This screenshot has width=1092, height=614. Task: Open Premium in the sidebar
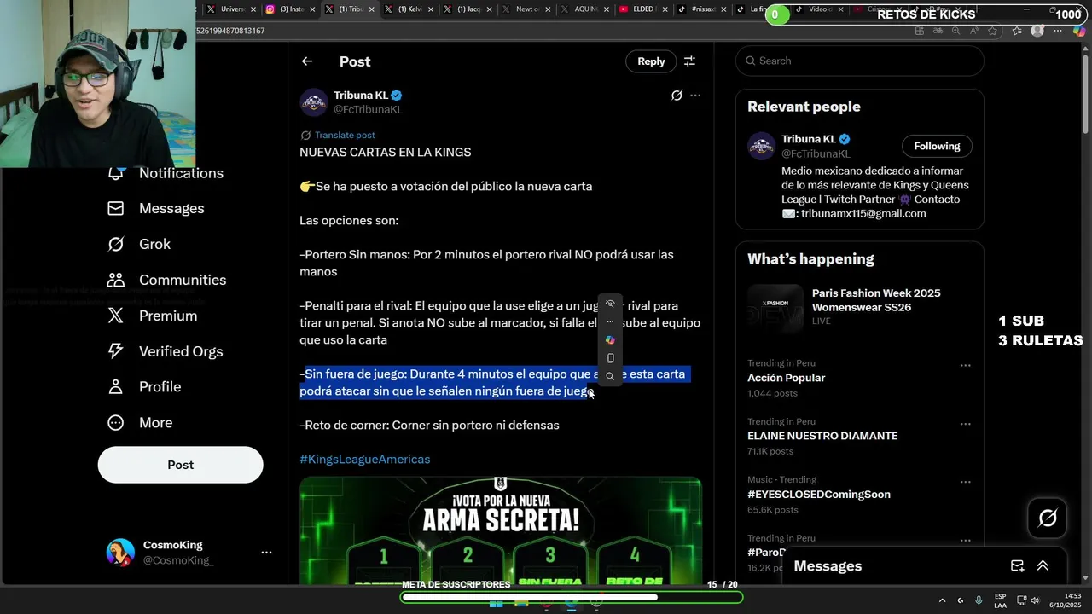pyautogui.click(x=152, y=316)
